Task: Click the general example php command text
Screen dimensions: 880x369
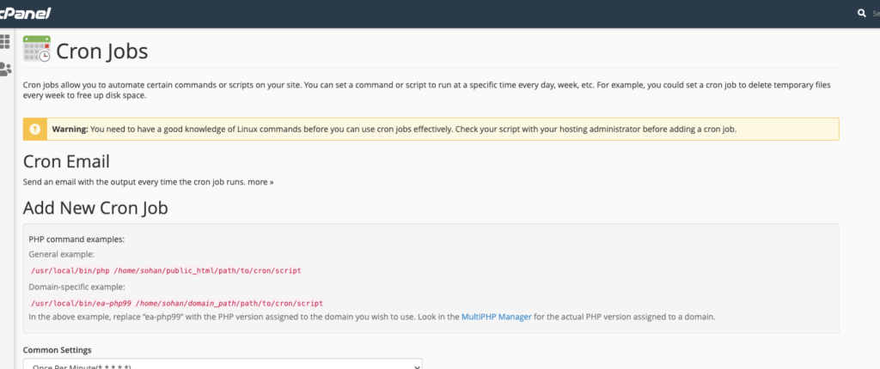Action: tap(166, 270)
